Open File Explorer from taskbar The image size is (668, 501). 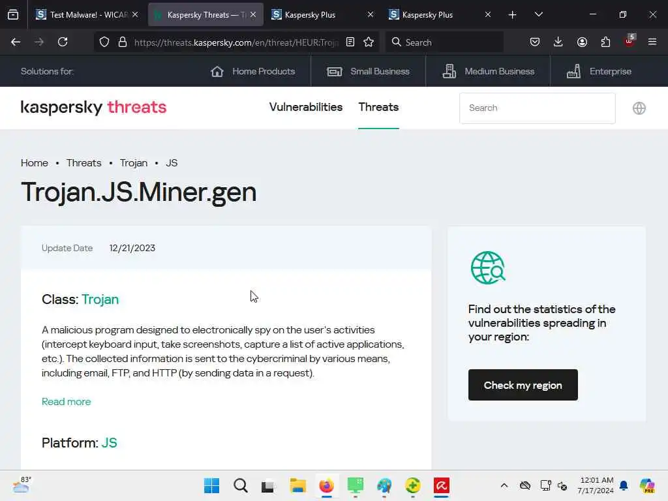coord(297,485)
